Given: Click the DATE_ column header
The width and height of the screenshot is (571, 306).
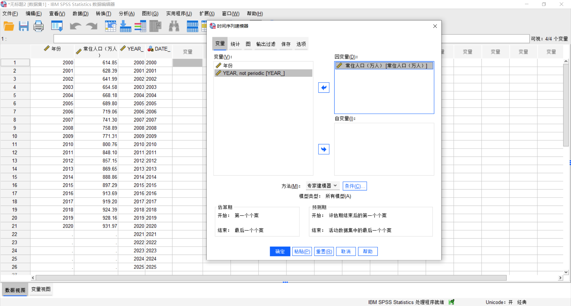Looking at the screenshot, I should 159,51.
